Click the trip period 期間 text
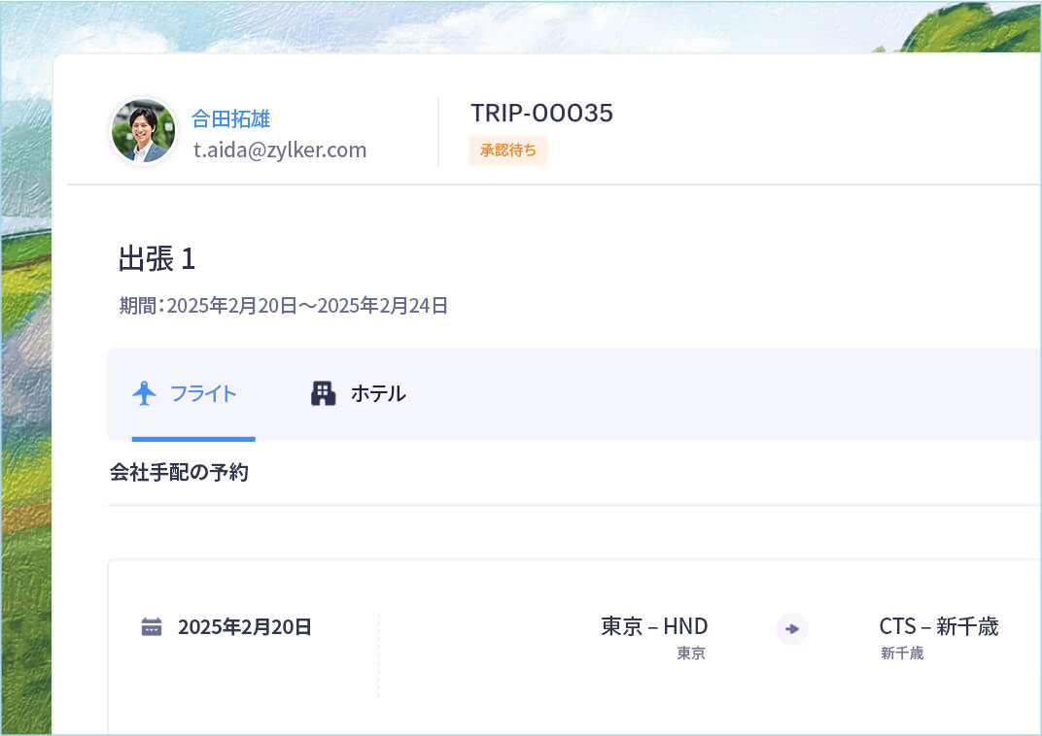 pyautogui.click(x=282, y=305)
